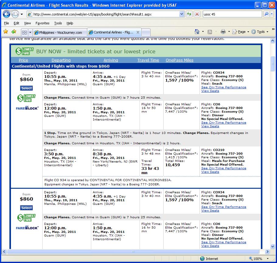Viewport: 277px width, 263px height.
Task: Open the Quick Tabs grid icon
Action: 24,32
